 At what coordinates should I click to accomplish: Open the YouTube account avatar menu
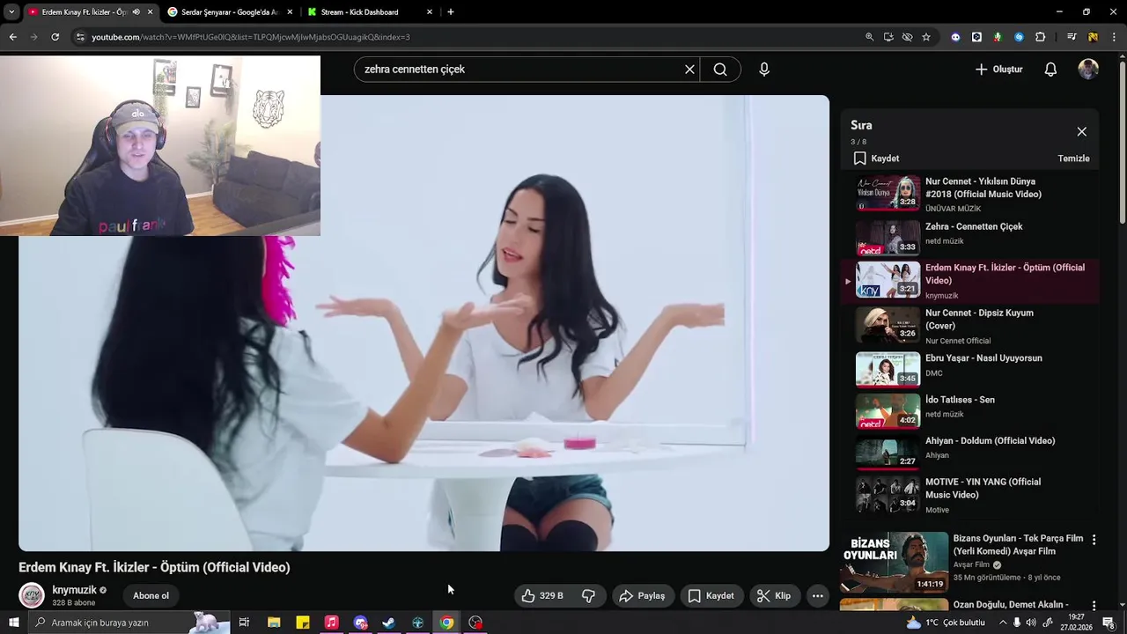1088,70
